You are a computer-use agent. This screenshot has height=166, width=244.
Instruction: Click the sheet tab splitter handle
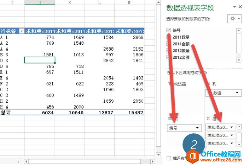[x=19, y=161]
